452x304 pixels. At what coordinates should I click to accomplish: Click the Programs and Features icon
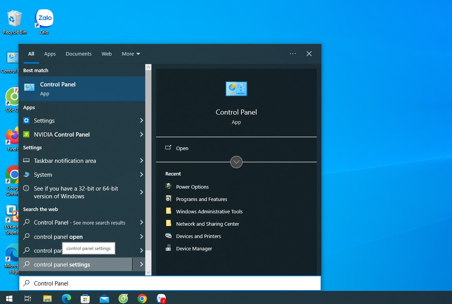[x=168, y=199]
